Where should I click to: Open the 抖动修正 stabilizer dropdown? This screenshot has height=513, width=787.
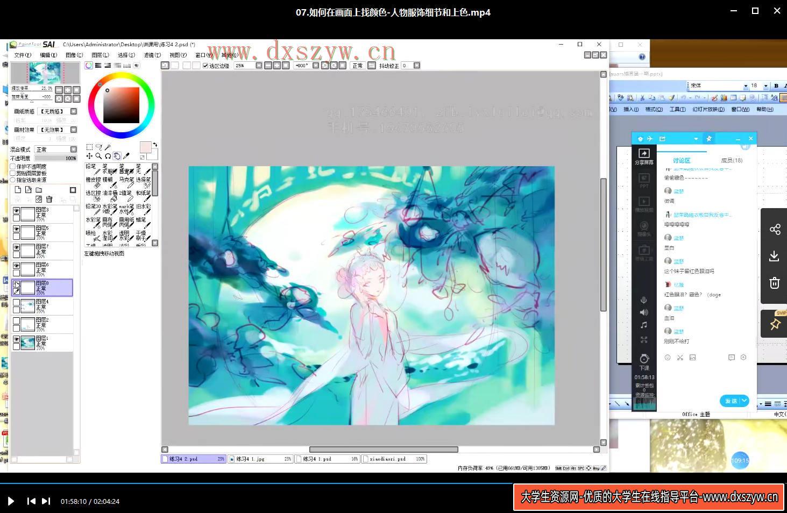point(416,66)
